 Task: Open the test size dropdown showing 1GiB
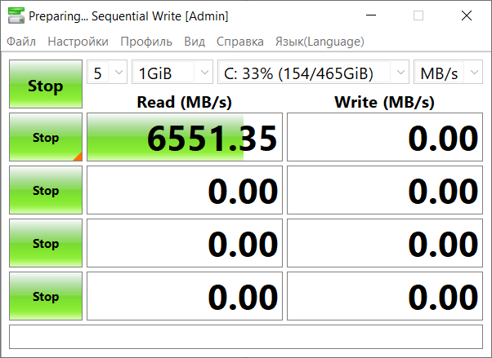click(172, 72)
